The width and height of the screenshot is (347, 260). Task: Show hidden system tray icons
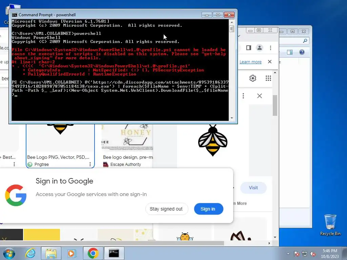click(288, 254)
